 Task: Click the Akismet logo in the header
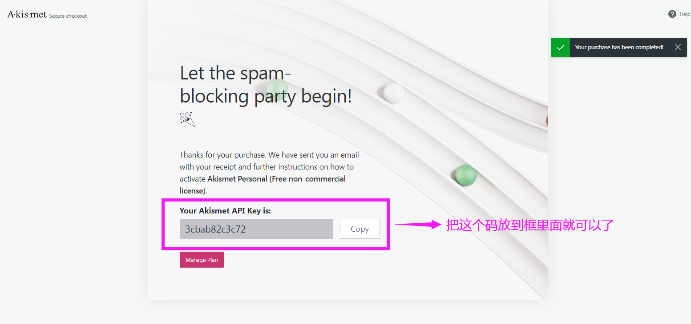[x=27, y=15]
